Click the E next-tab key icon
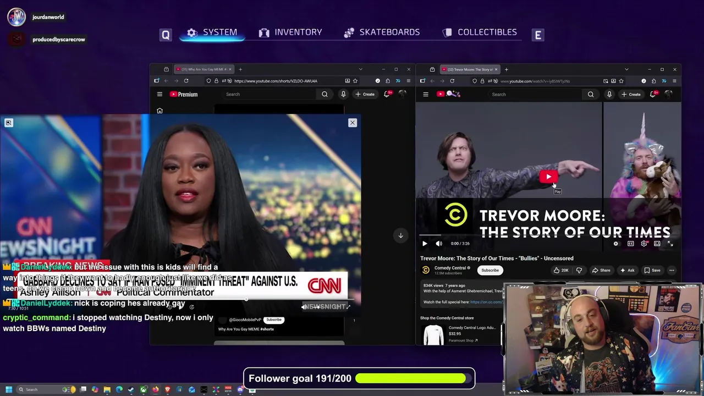 pyautogui.click(x=538, y=35)
